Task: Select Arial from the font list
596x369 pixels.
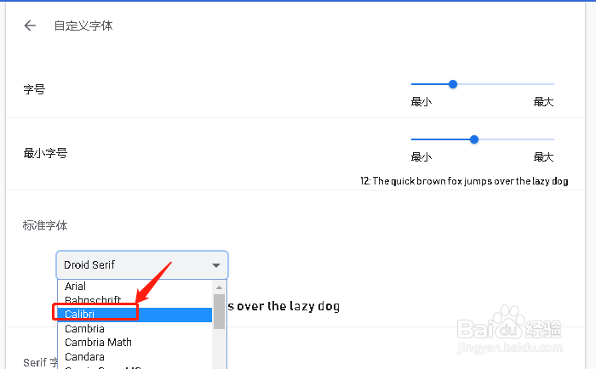Action: [76, 287]
